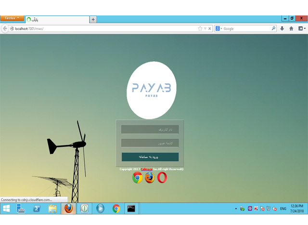Open the bookmarks menu icon
Viewport: 308px width, 225px height.
point(302,28)
